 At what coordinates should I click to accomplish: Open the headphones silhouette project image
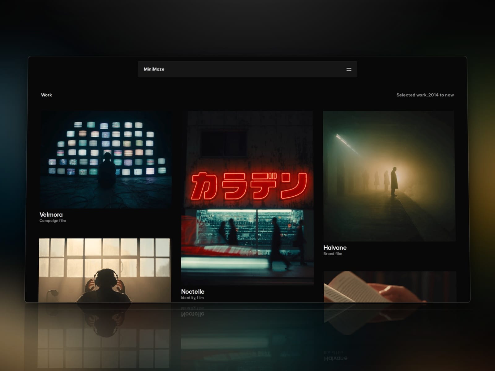pyautogui.click(x=105, y=270)
